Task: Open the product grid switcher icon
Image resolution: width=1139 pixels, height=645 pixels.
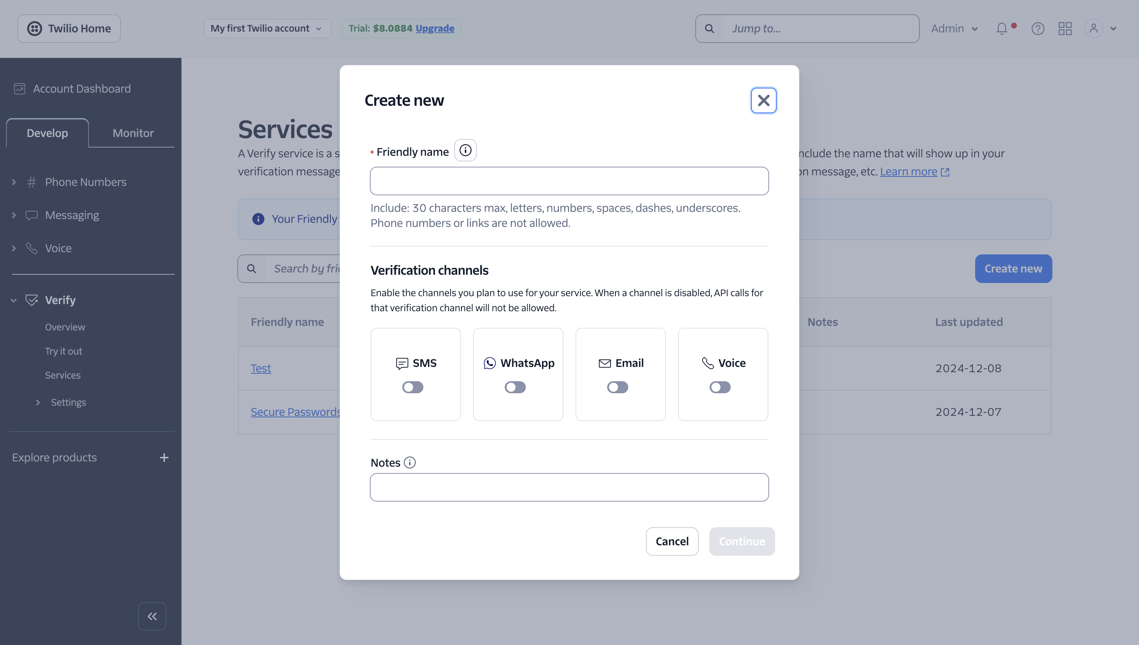Action: coord(1065,28)
